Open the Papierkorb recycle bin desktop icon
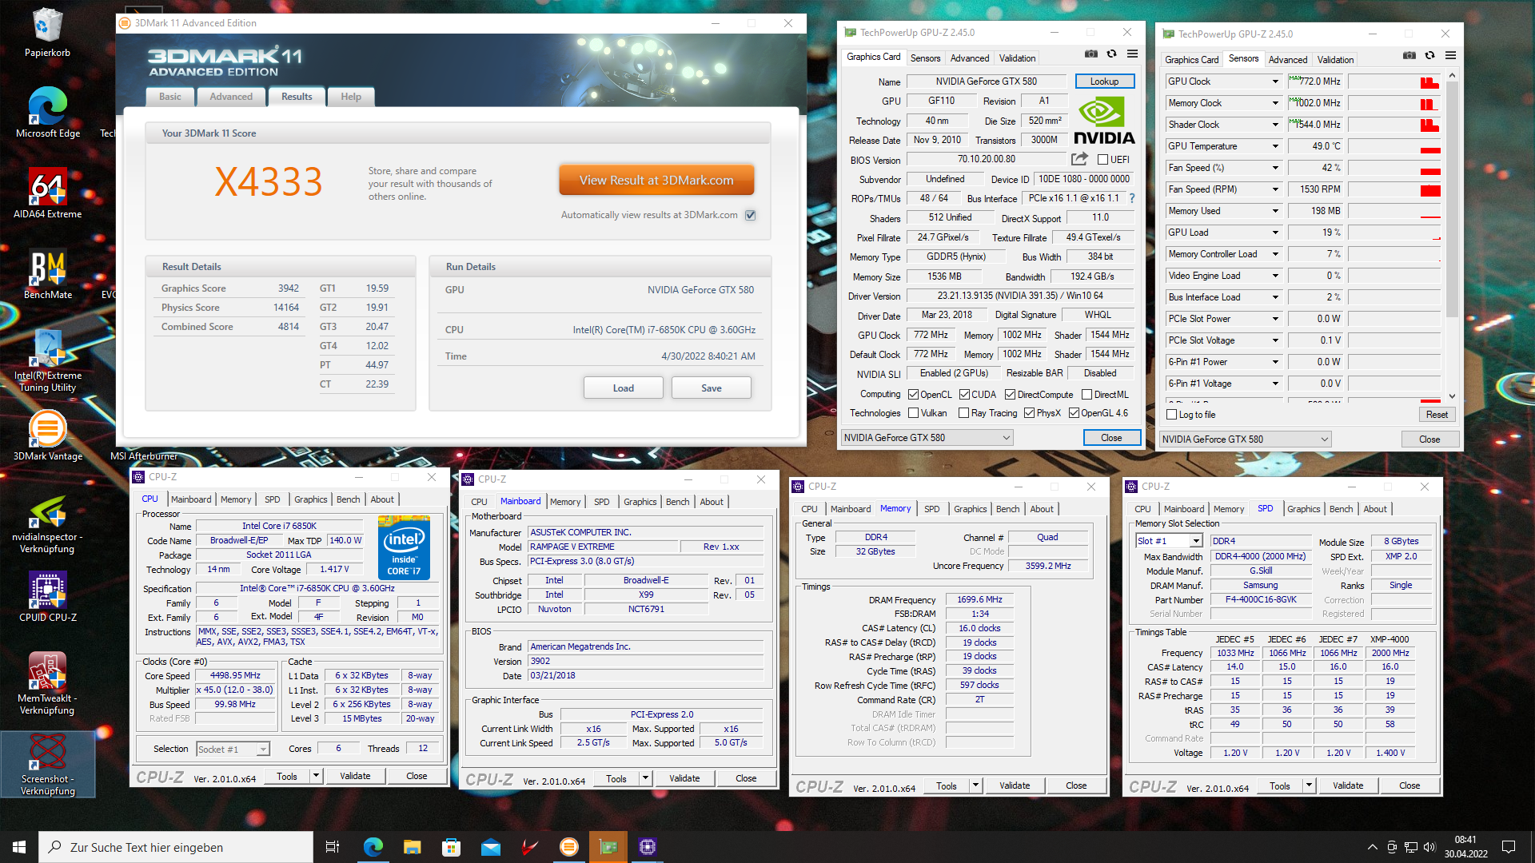This screenshot has width=1535, height=863. (47, 34)
